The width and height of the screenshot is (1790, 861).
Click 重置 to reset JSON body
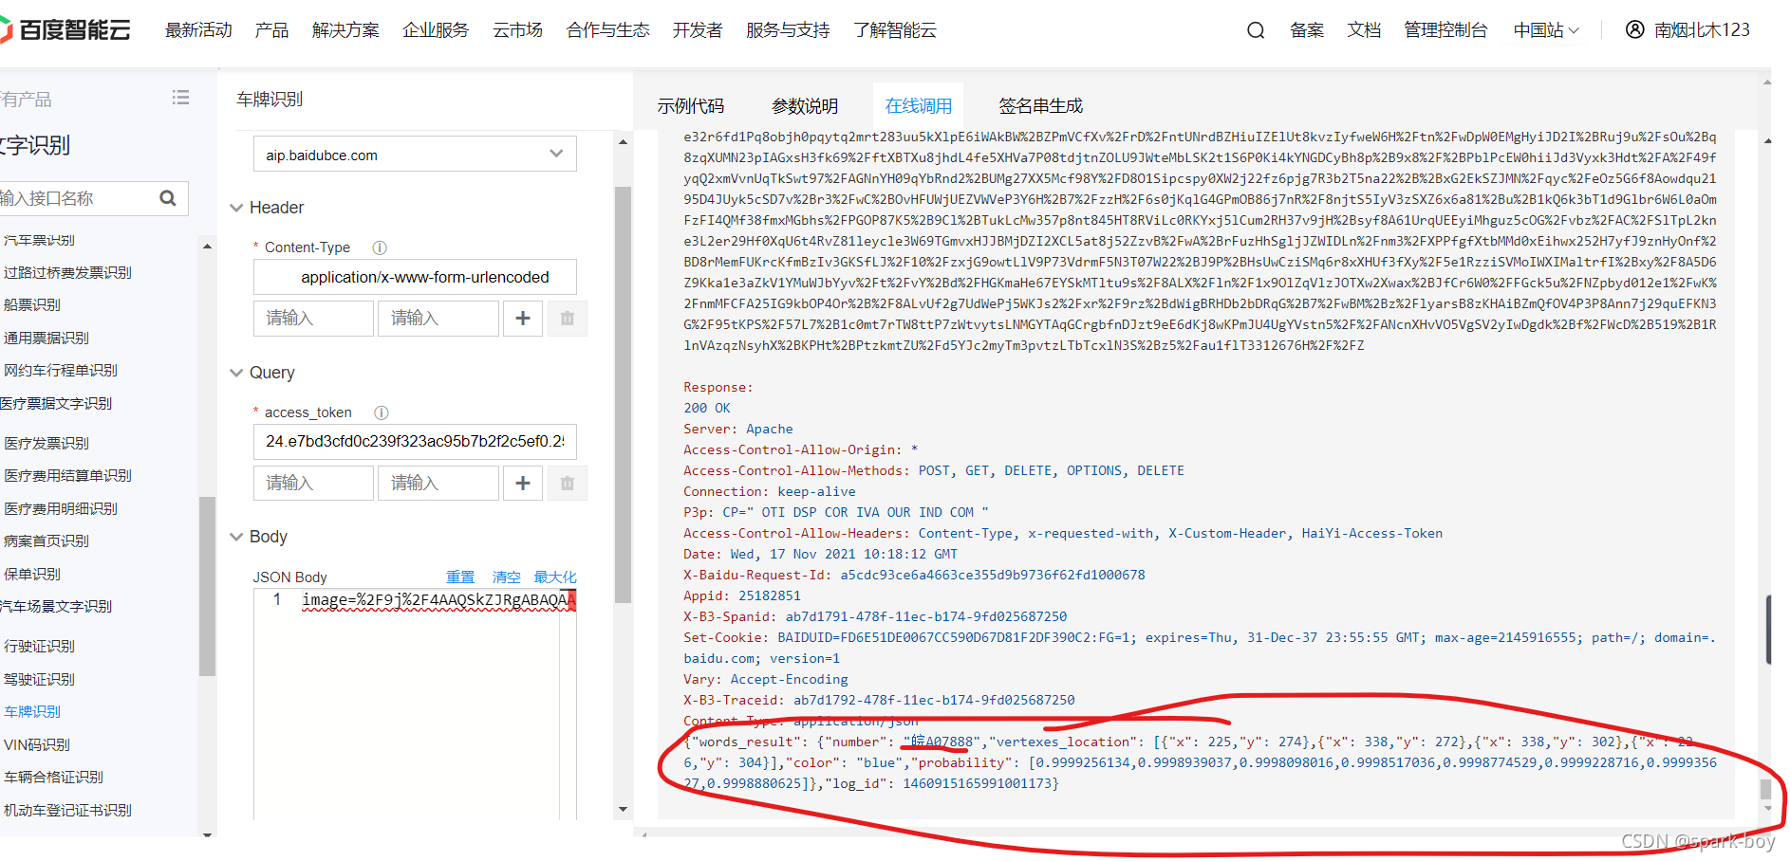pos(460,577)
